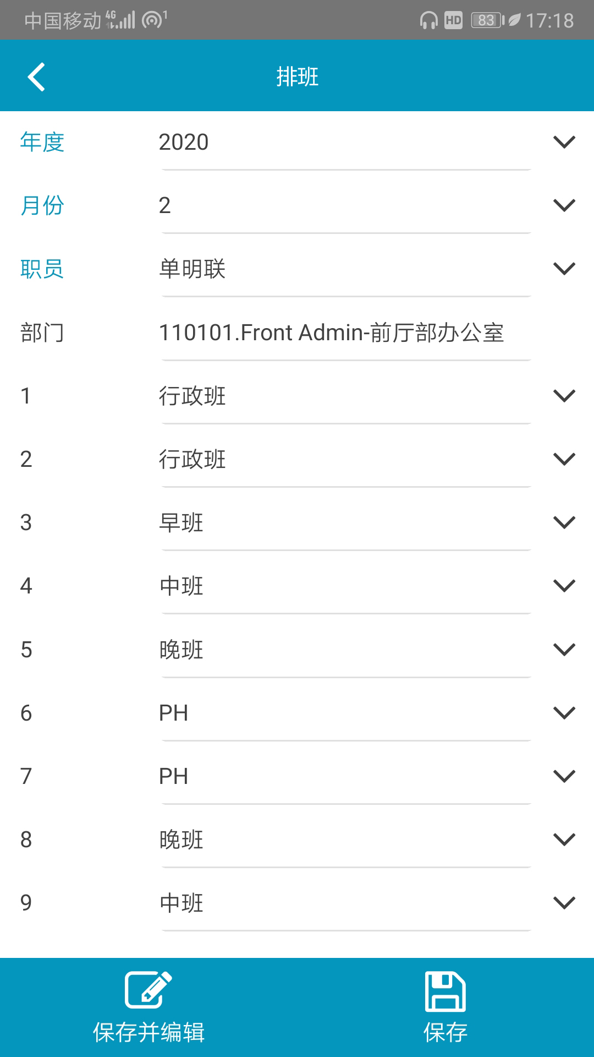Image resolution: width=594 pixels, height=1057 pixels.
Task: Open the 年度 year dropdown
Action: (564, 142)
